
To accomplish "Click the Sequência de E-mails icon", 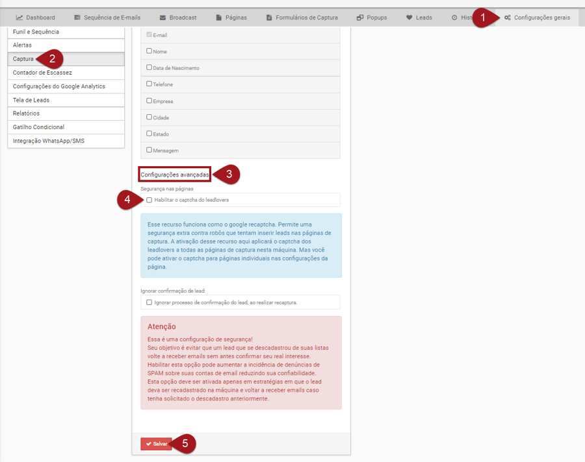I will [77, 18].
